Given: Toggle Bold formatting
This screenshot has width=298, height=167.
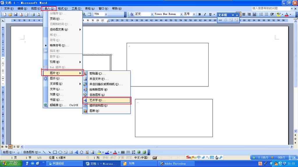Looking at the screenshot, I should pyautogui.click(x=200, y=14).
